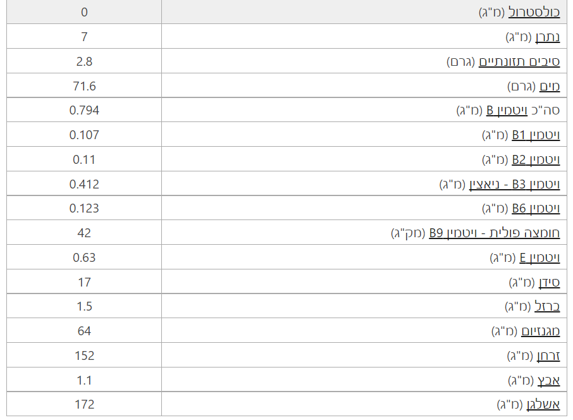Click the ויטמין B6 link

[536, 209]
